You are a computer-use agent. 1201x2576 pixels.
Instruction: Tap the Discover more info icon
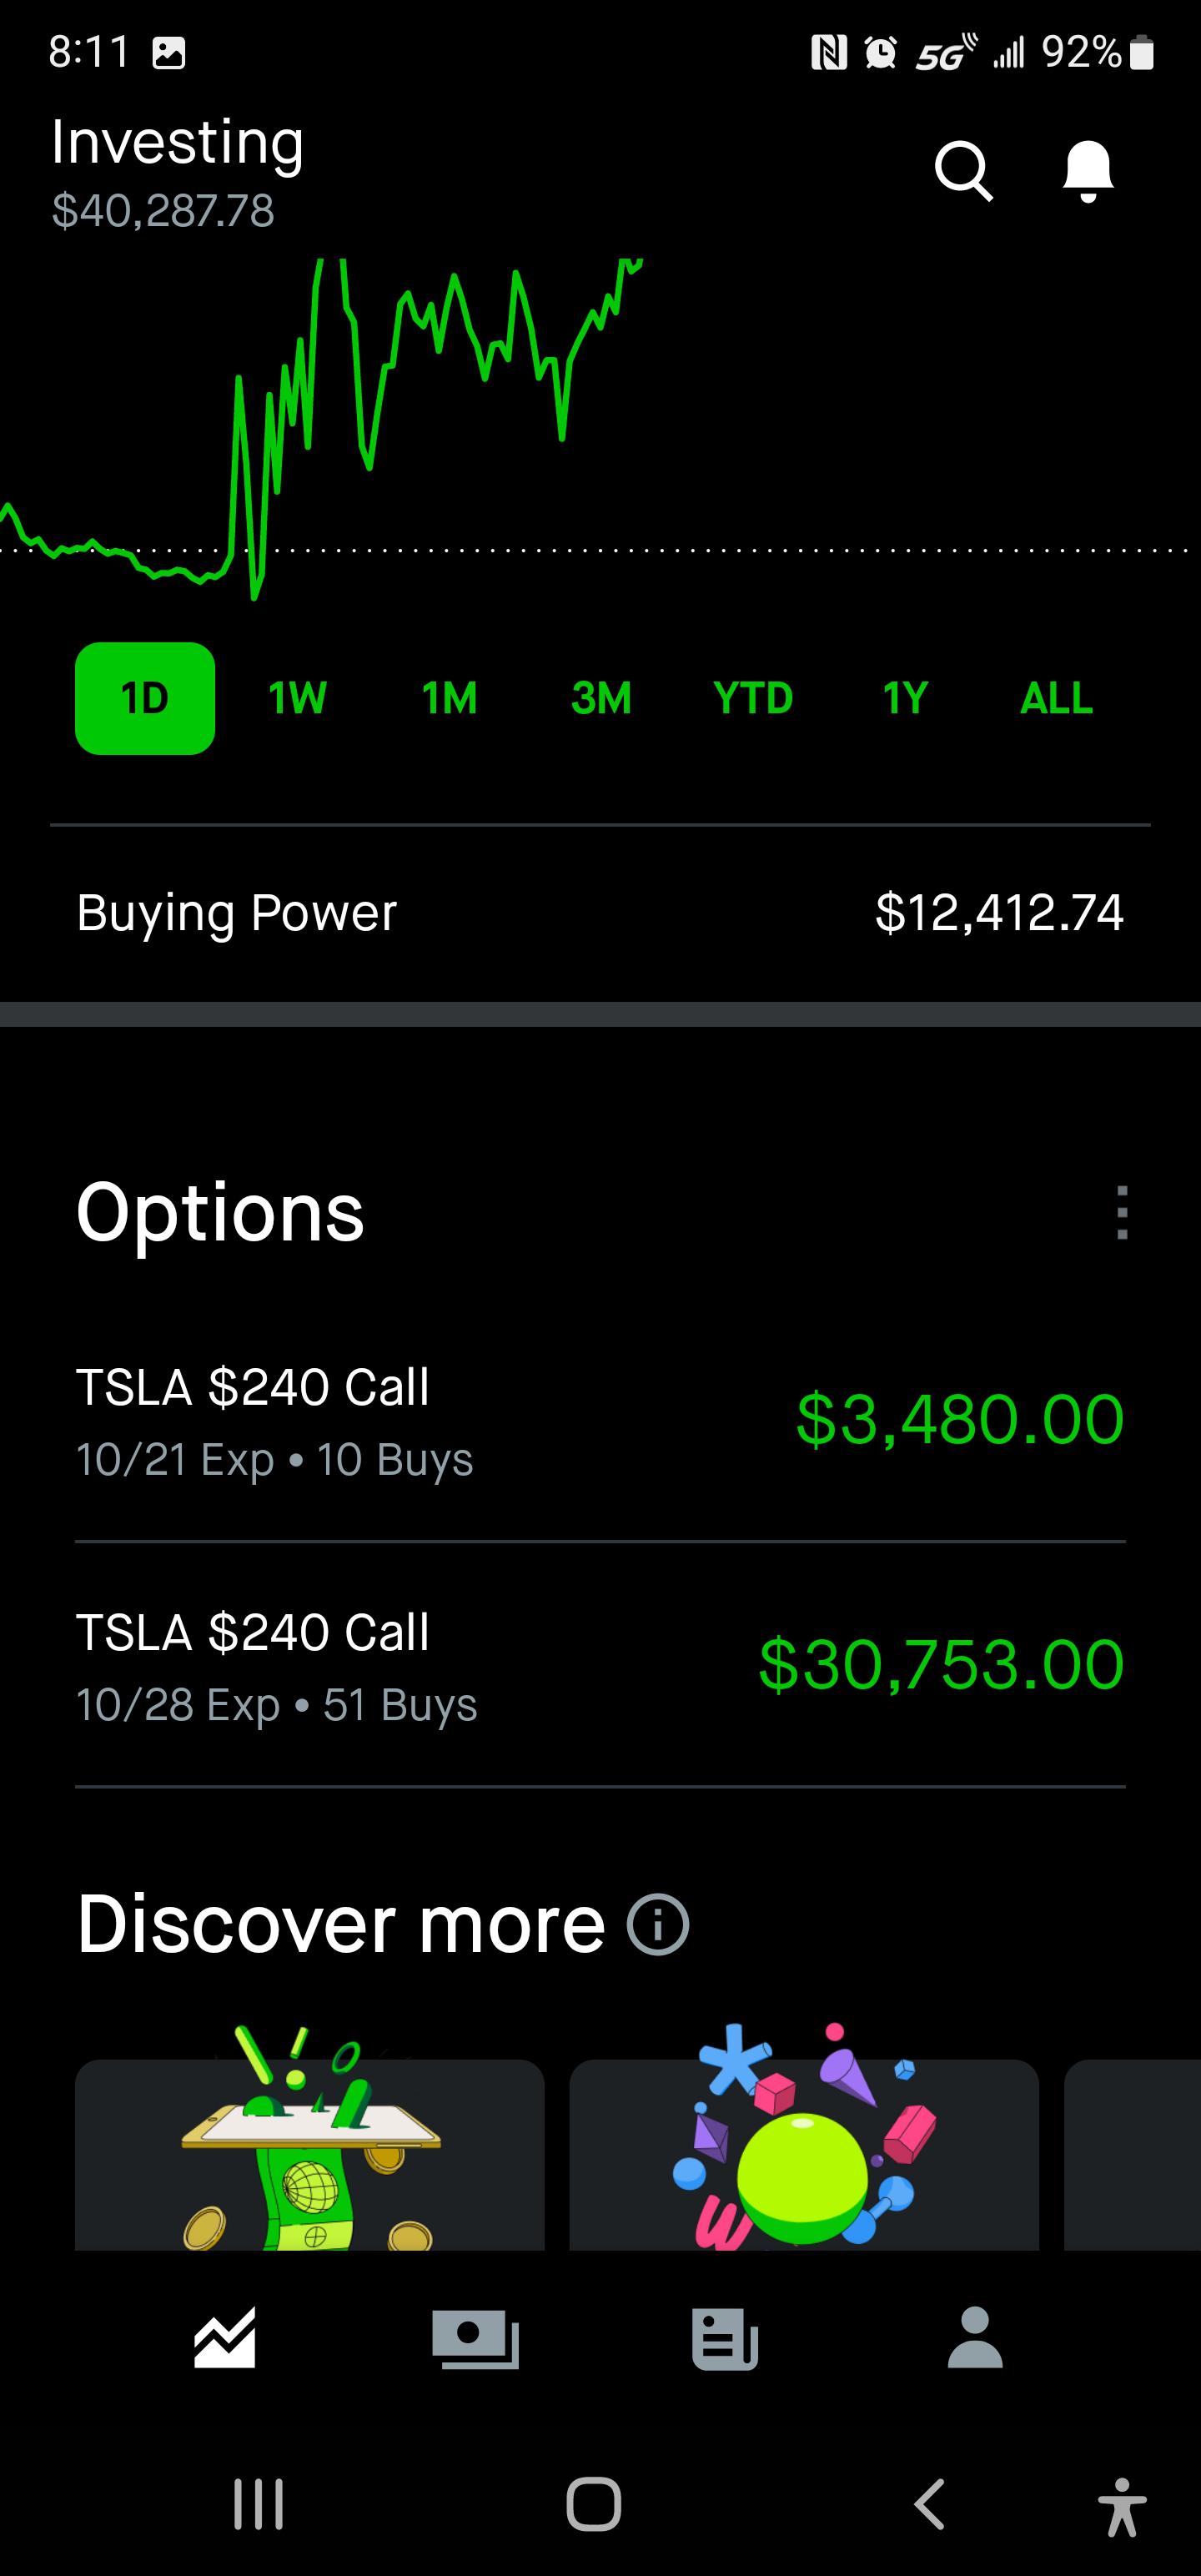click(658, 1924)
